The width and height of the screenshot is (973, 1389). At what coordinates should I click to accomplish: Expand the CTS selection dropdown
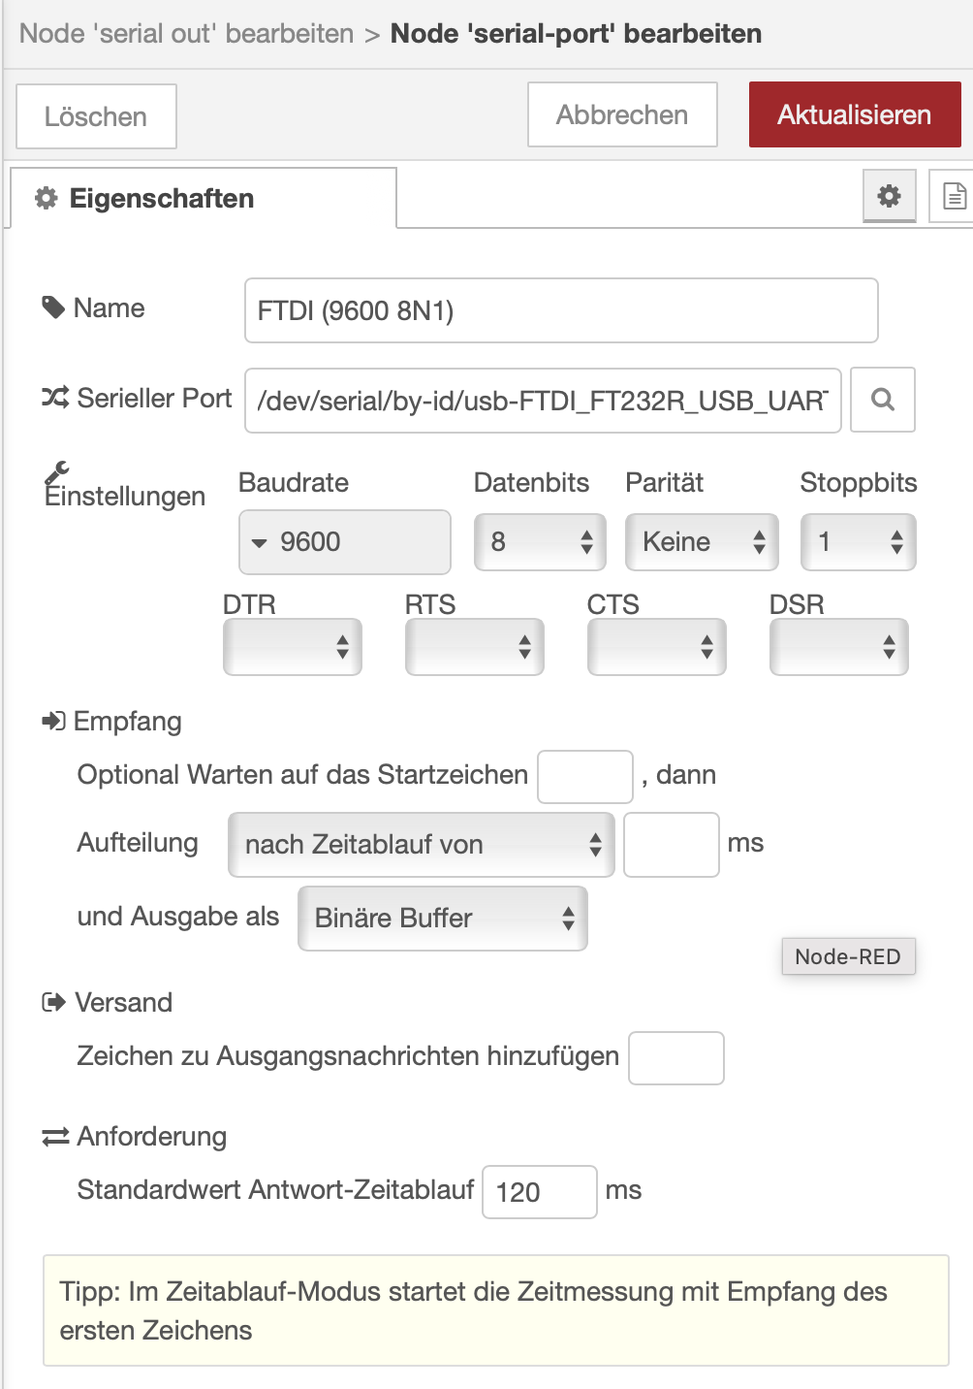656,647
